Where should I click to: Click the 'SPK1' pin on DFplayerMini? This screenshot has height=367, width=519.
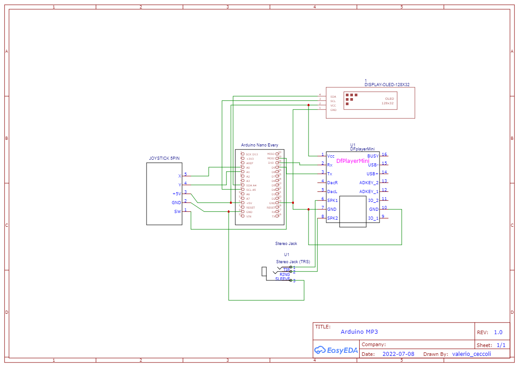tap(333, 201)
